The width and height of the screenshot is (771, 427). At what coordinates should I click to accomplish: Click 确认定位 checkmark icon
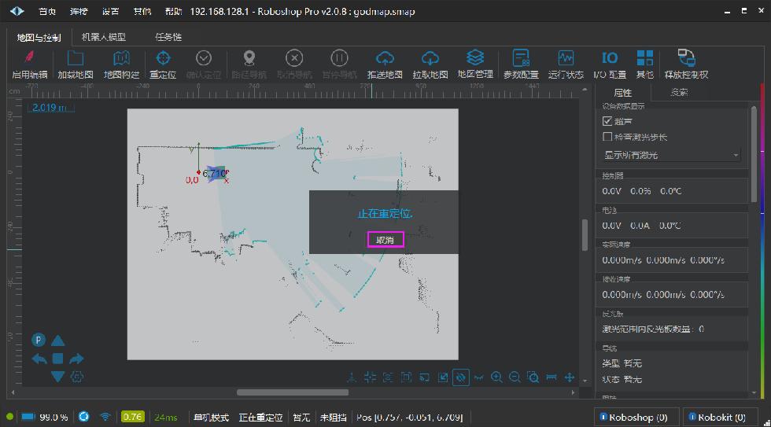coord(204,58)
